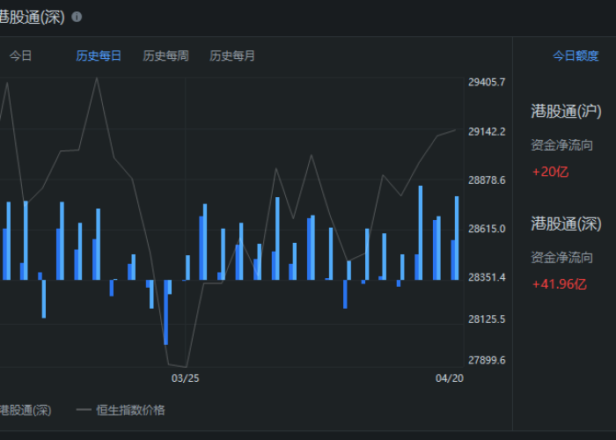The height and width of the screenshot is (440, 616).
Task: Click the 资金净流向 label above +41.96亿
Action: [x=561, y=258]
